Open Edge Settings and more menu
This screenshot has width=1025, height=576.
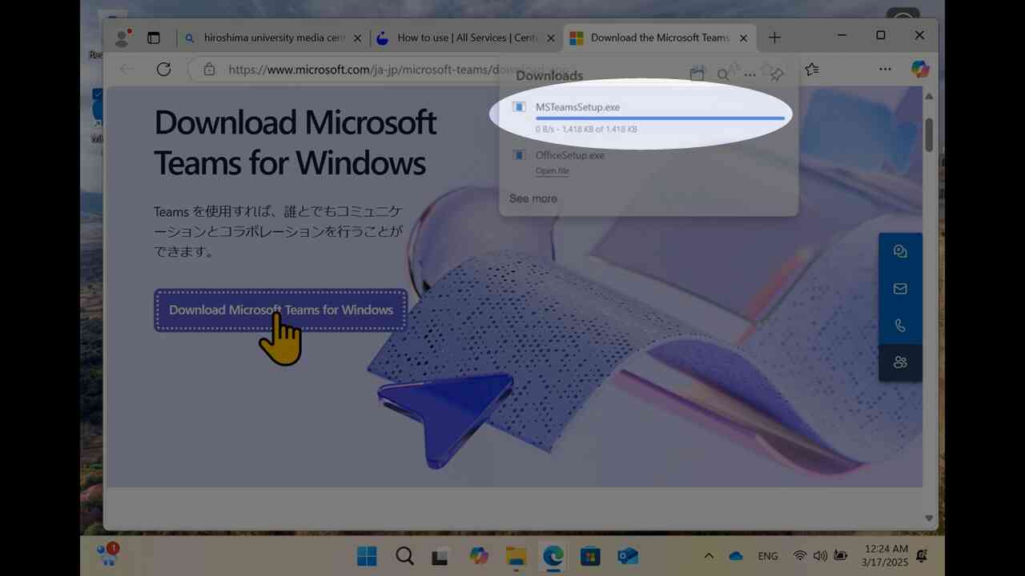tap(885, 70)
